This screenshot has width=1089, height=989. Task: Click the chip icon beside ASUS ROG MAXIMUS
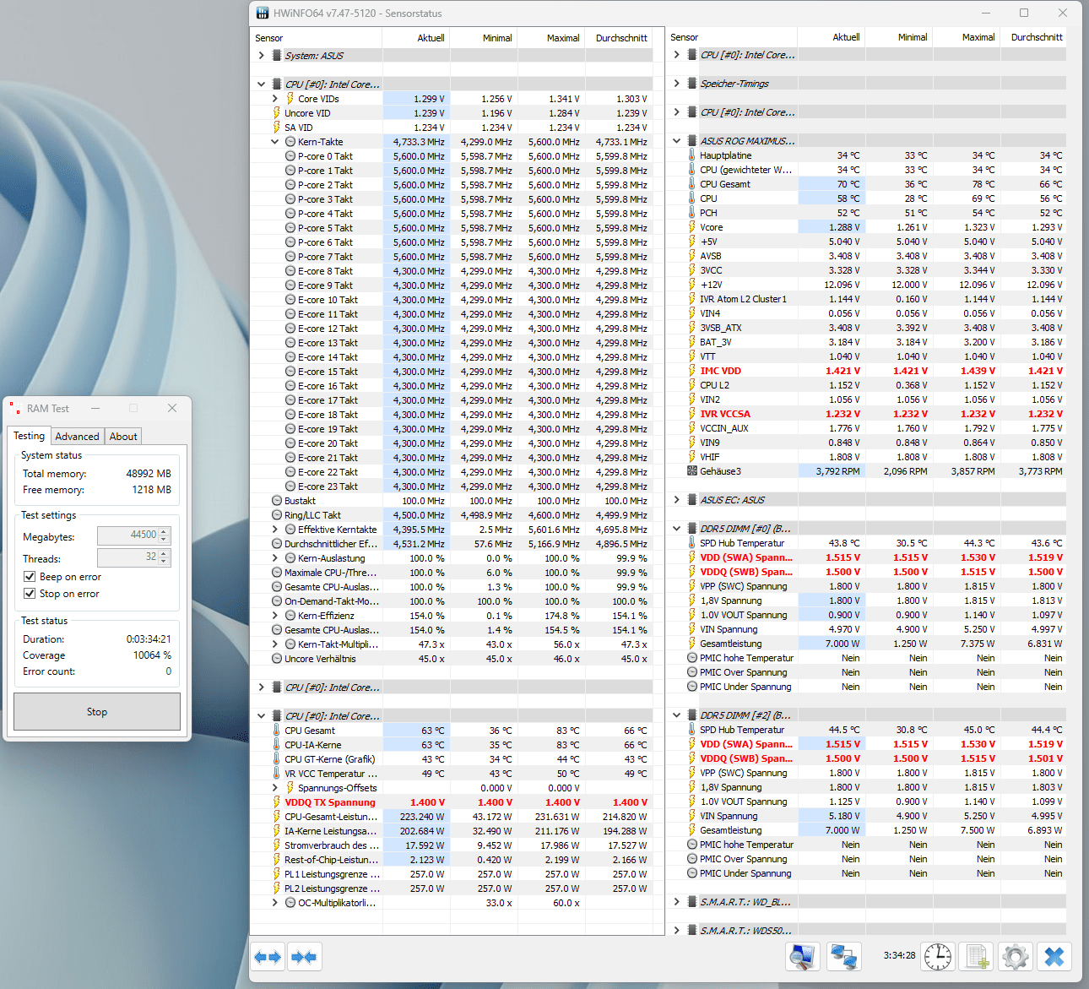[692, 141]
